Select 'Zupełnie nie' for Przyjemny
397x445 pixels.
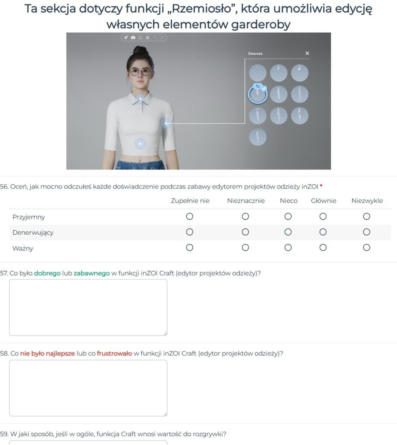(x=190, y=216)
